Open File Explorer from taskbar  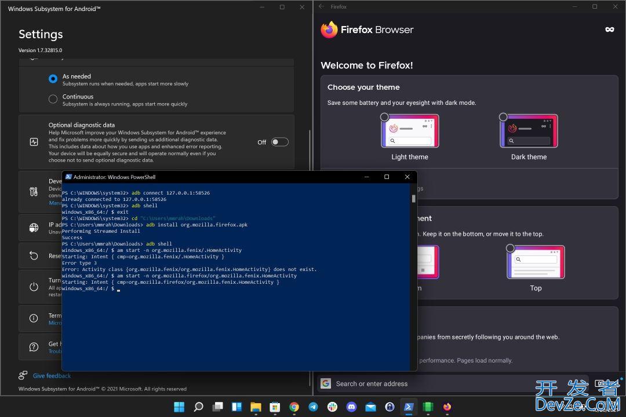(256, 407)
